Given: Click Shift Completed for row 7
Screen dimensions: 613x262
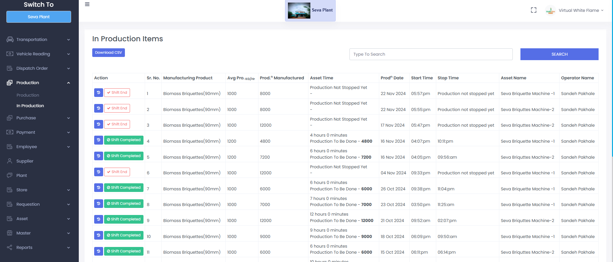Looking at the screenshot, I should (x=124, y=187).
